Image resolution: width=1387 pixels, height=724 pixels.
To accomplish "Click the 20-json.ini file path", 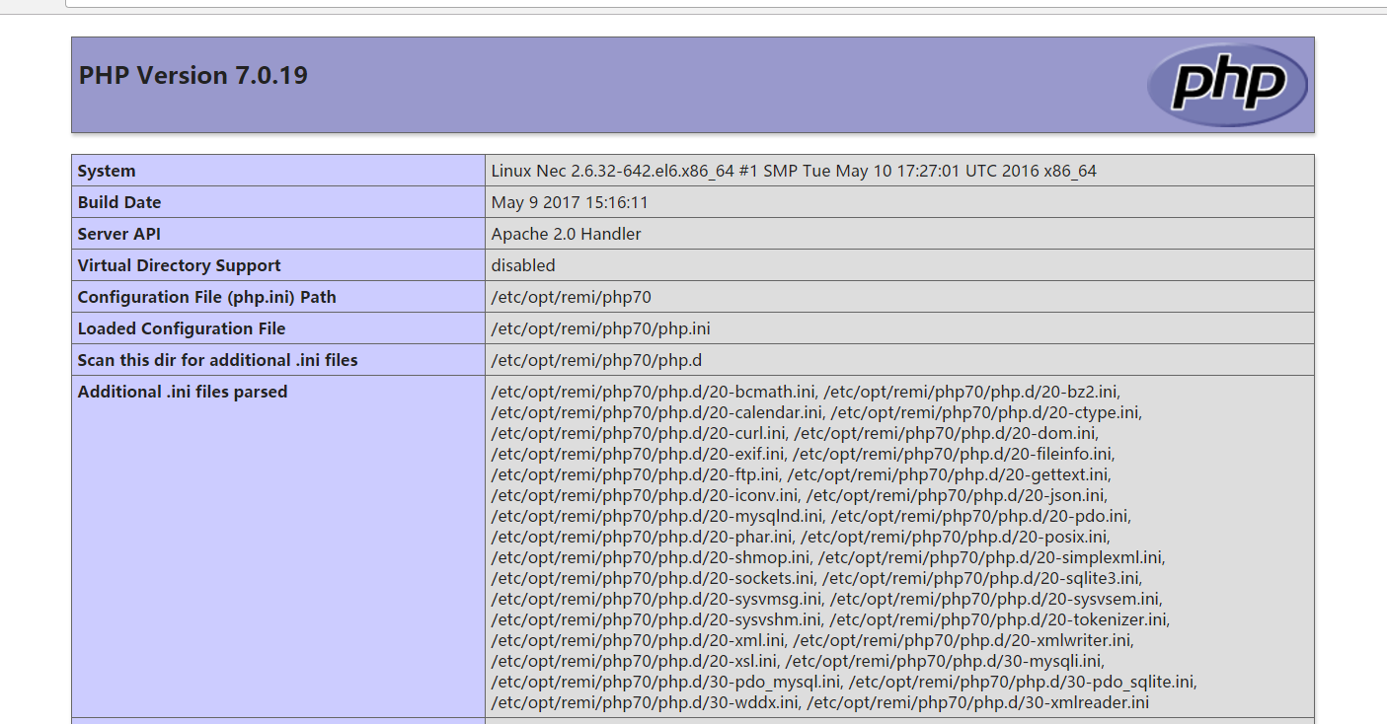I will (957, 495).
